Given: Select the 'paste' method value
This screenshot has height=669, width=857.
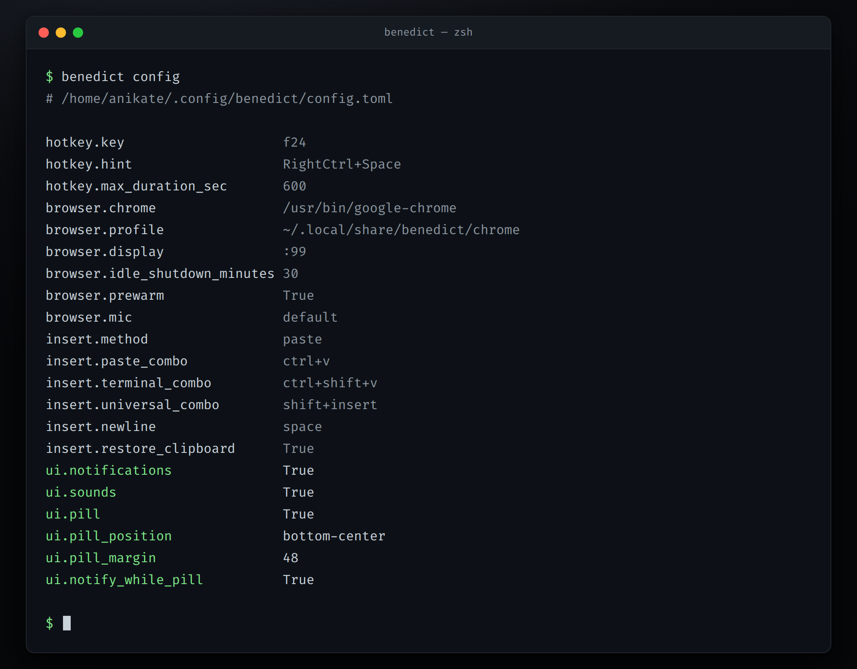Looking at the screenshot, I should tap(303, 339).
